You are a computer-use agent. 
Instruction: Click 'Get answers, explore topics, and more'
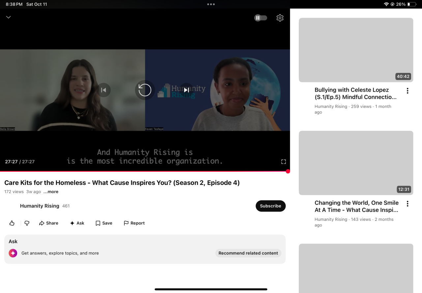point(60,253)
